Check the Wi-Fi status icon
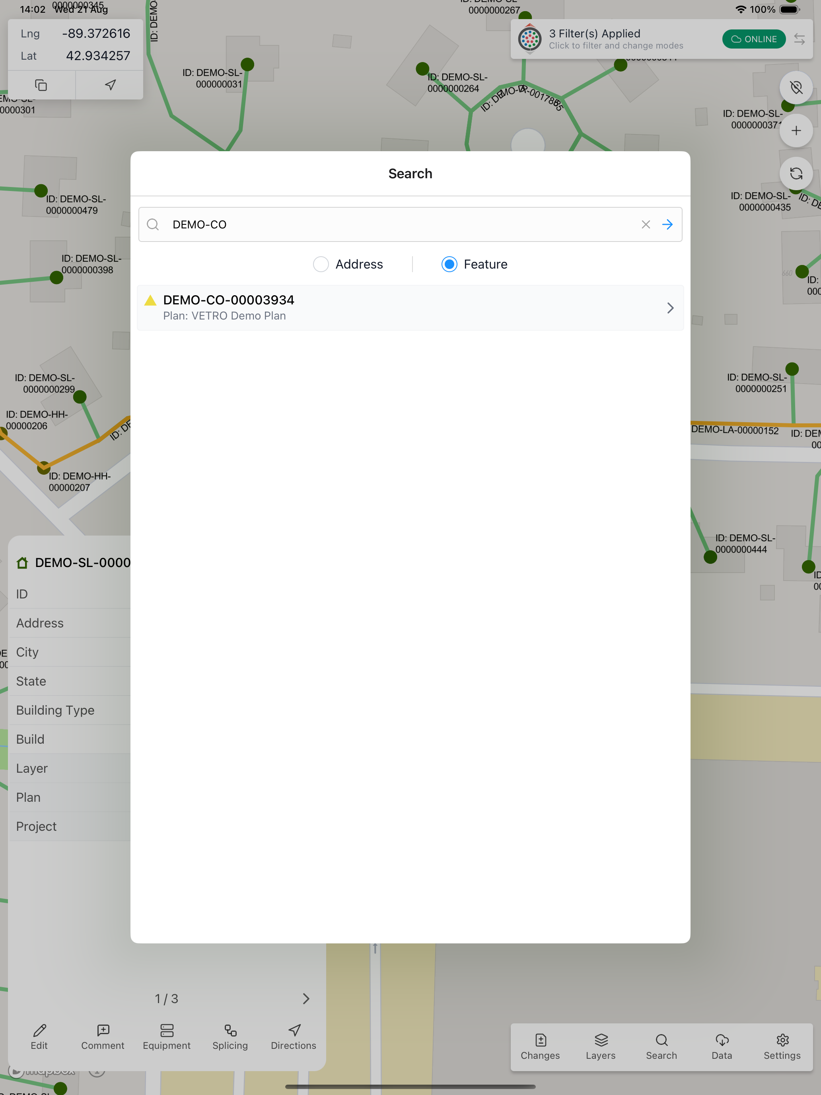 pyautogui.click(x=740, y=10)
